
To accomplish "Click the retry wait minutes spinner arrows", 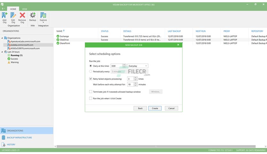I will tap(135, 84).
